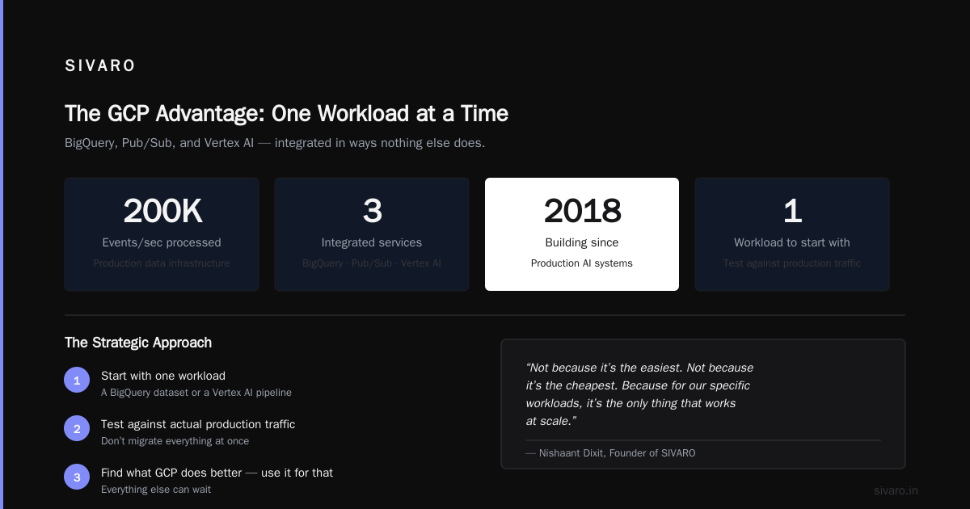Click 'The Strategic Approach' heading

[138, 343]
